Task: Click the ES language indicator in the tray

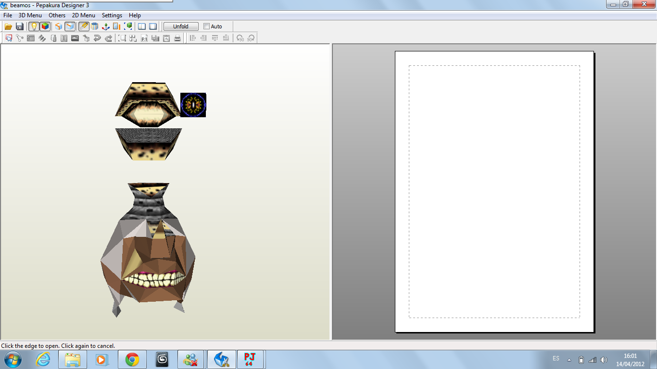Action: click(556, 359)
